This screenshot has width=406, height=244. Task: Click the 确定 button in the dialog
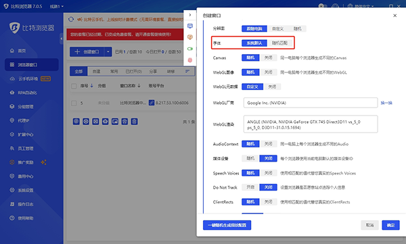pyautogui.click(x=390, y=225)
